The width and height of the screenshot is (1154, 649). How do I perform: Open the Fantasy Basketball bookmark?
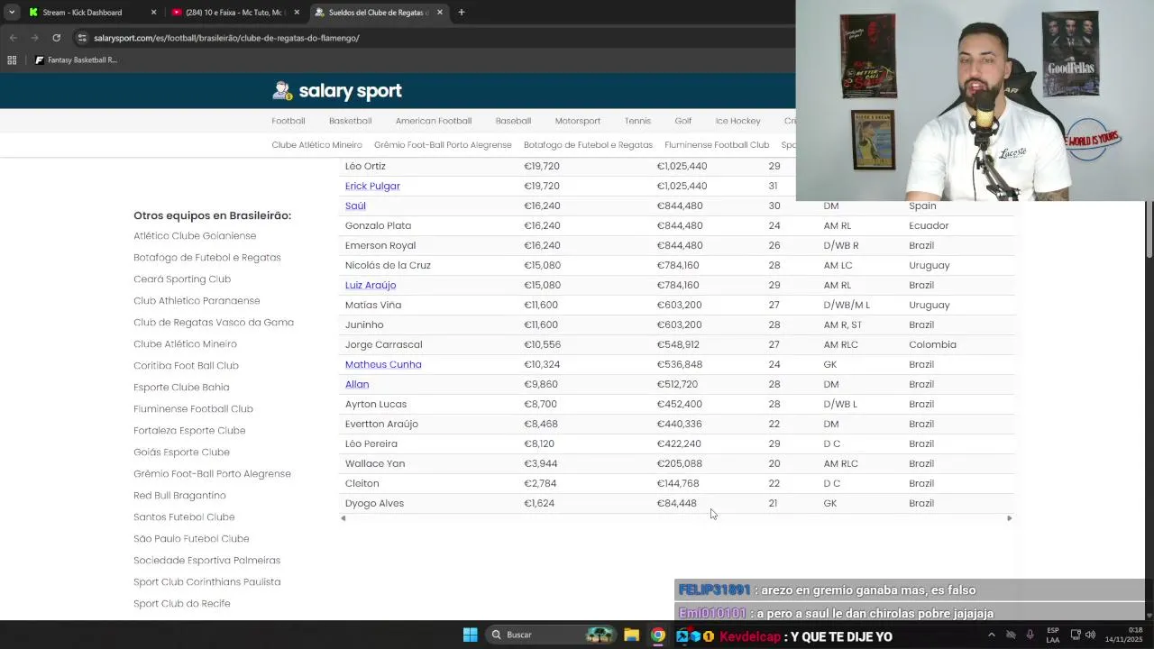tap(76, 60)
